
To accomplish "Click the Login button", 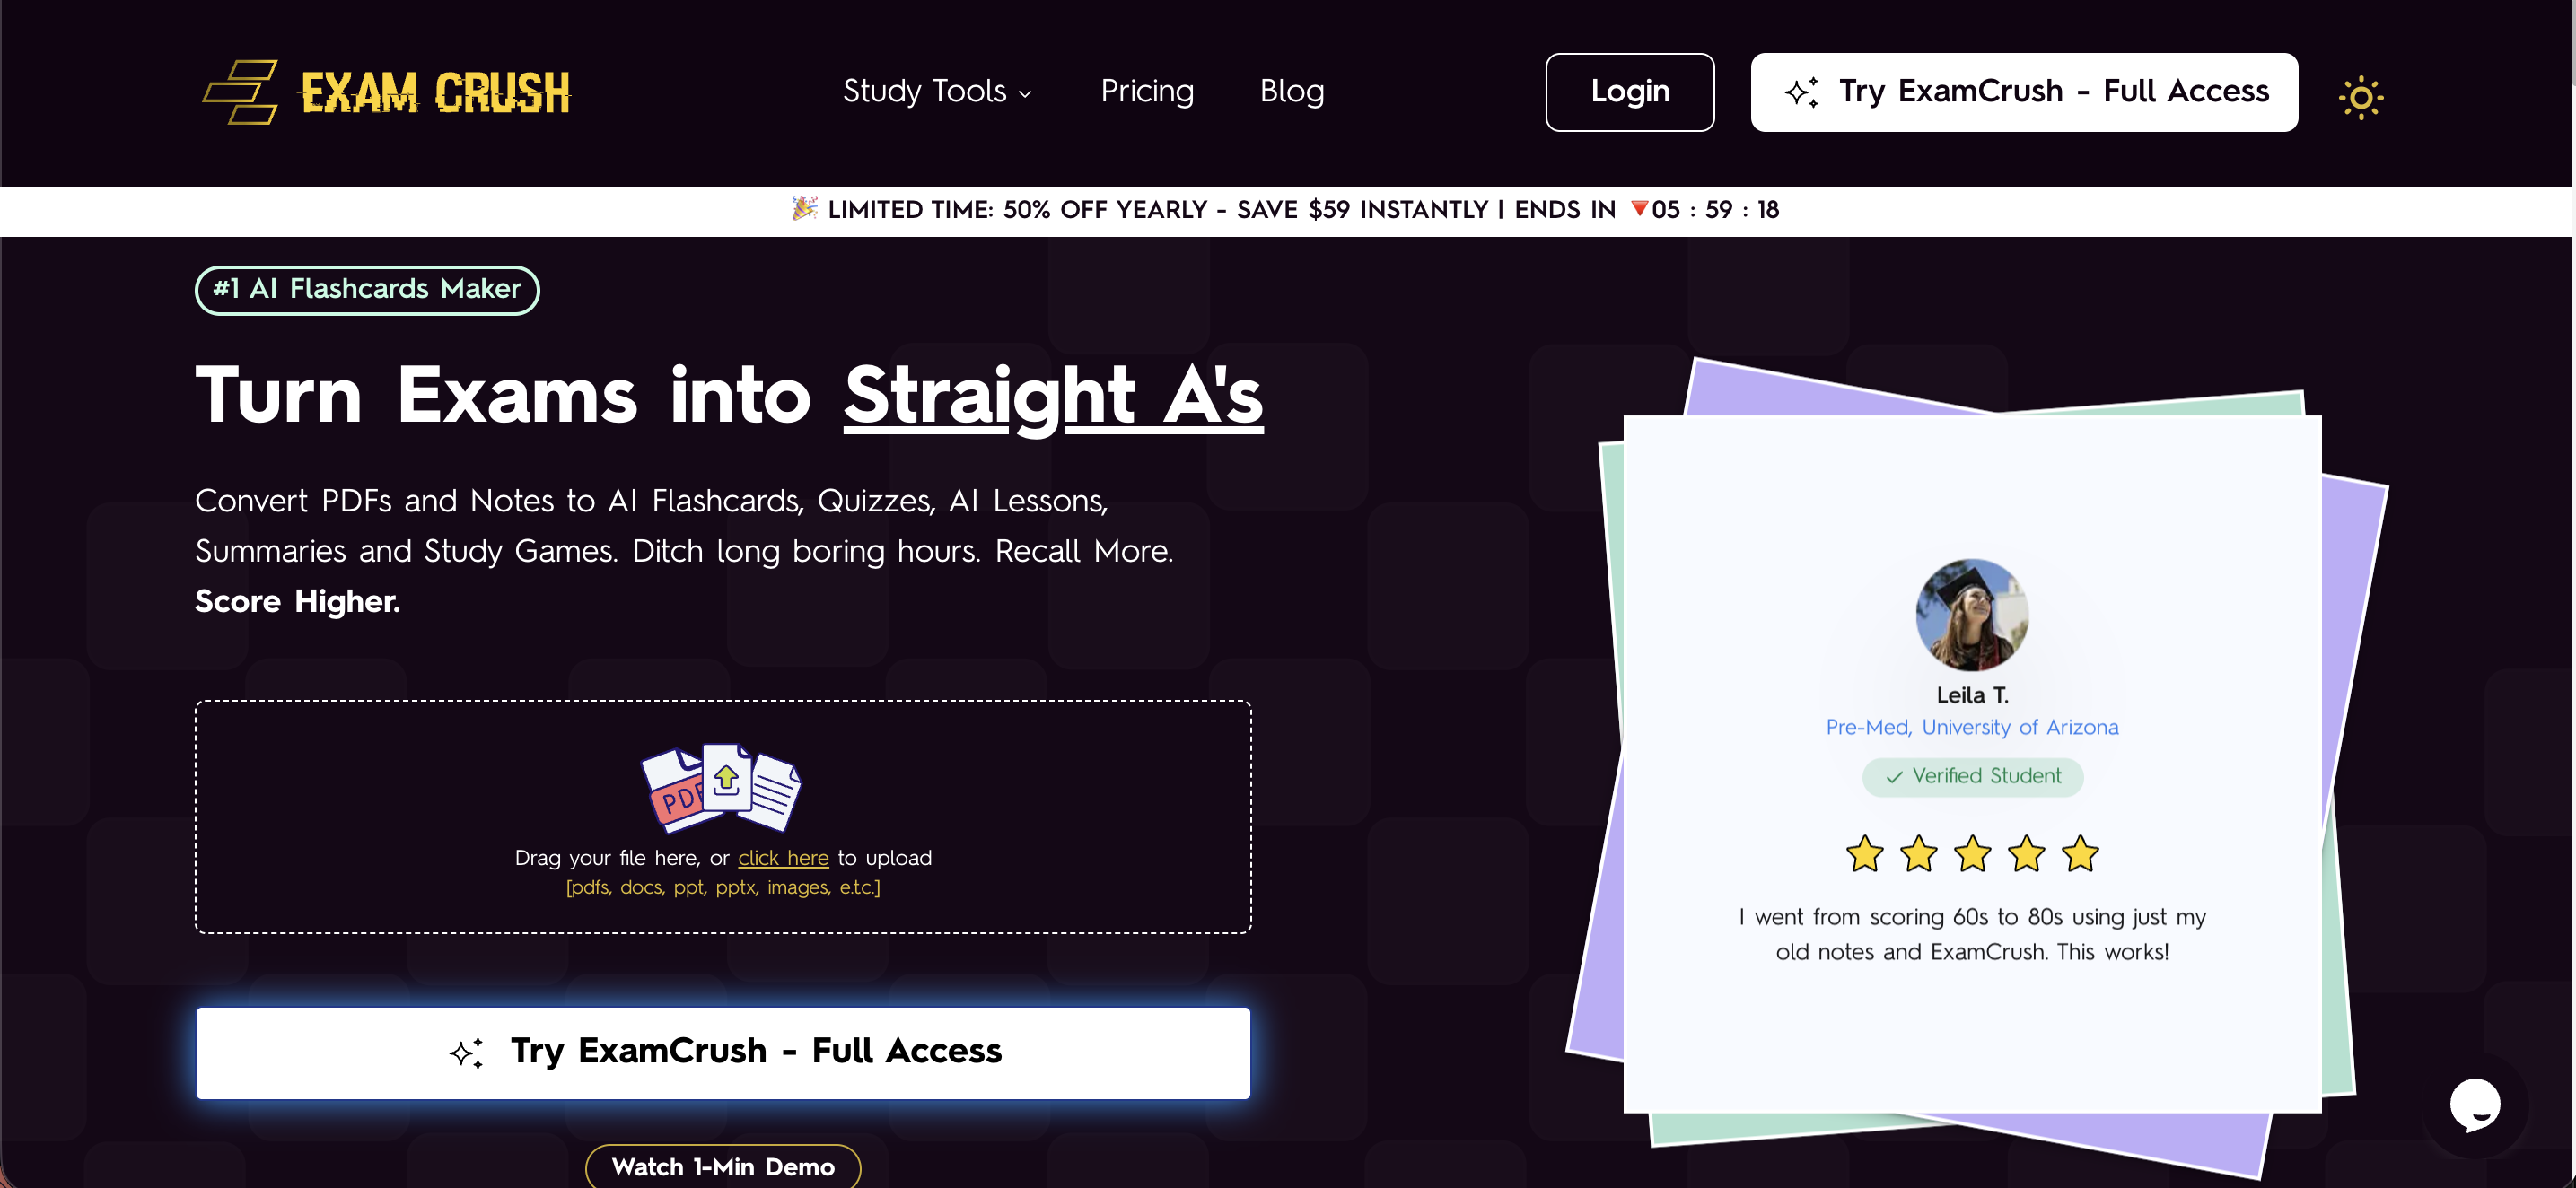I will click(1629, 92).
